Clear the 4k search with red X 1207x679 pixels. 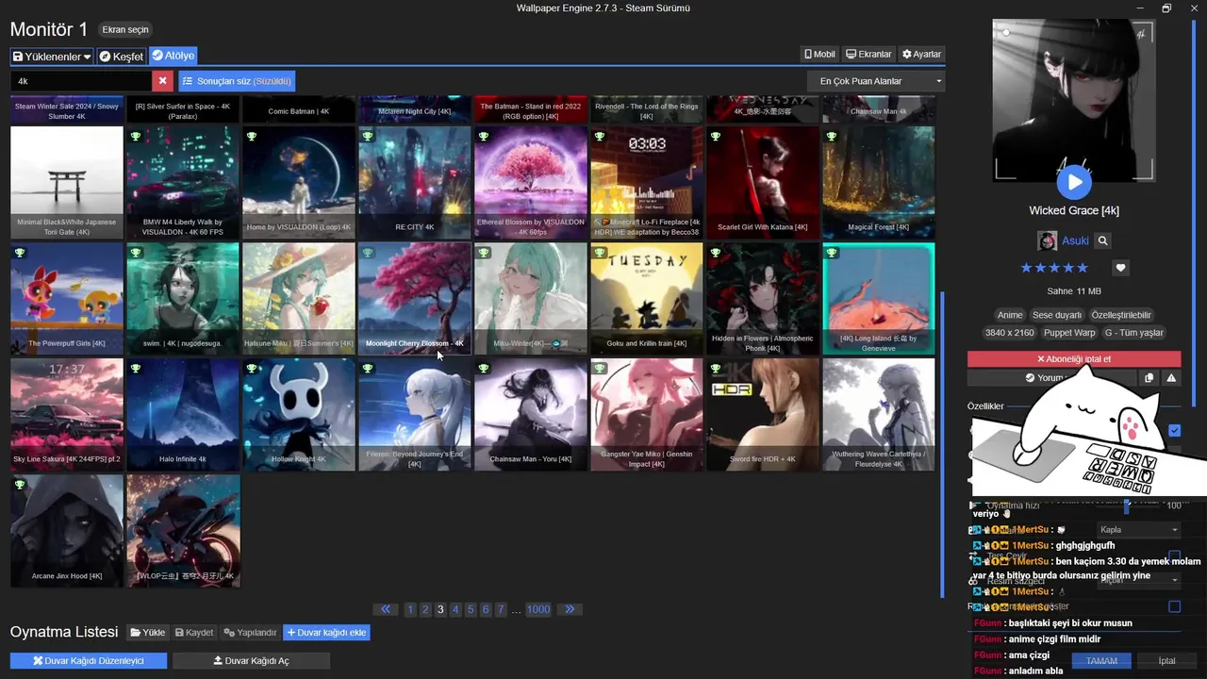tap(162, 81)
